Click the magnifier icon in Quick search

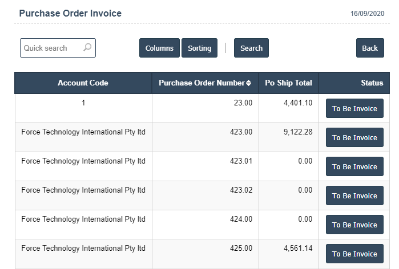click(87, 48)
